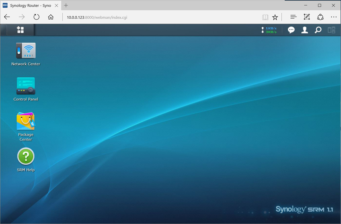Open a new browser tab
The height and width of the screenshot is (224, 341).
click(x=66, y=6)
